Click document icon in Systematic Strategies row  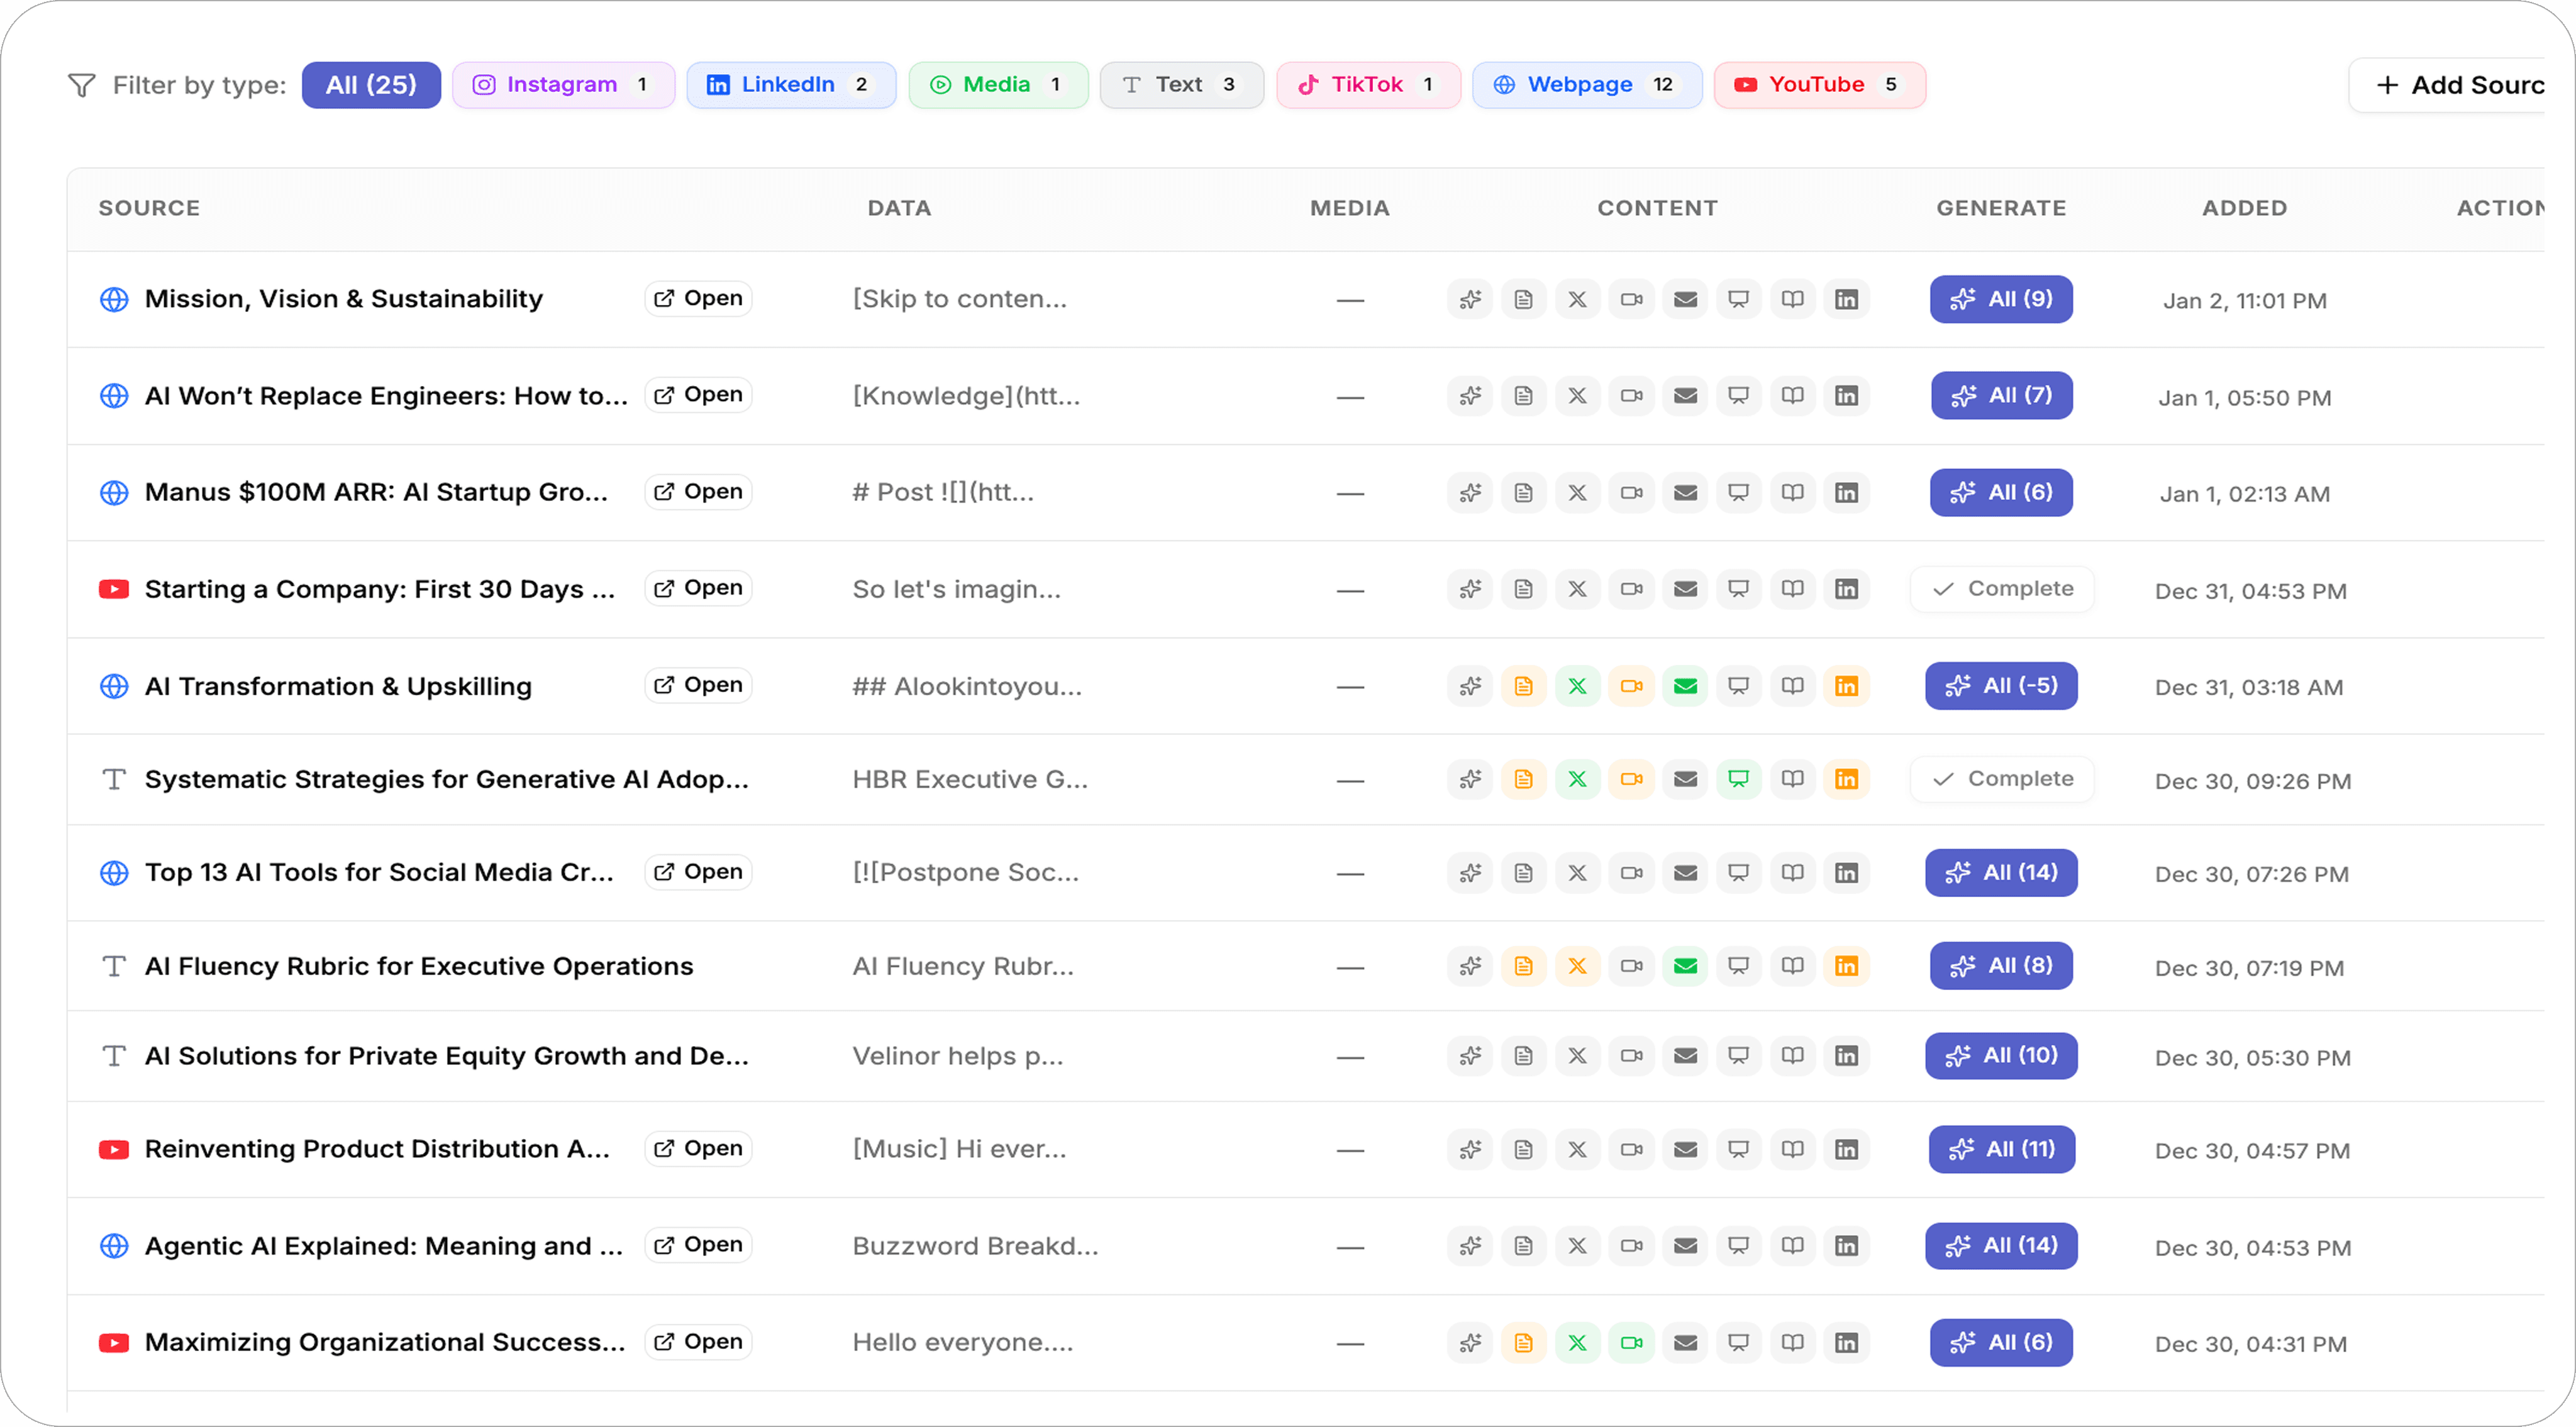(x=1523, y=780)
